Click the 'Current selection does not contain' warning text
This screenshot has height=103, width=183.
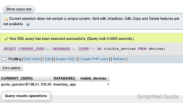(x=91, y=21)
